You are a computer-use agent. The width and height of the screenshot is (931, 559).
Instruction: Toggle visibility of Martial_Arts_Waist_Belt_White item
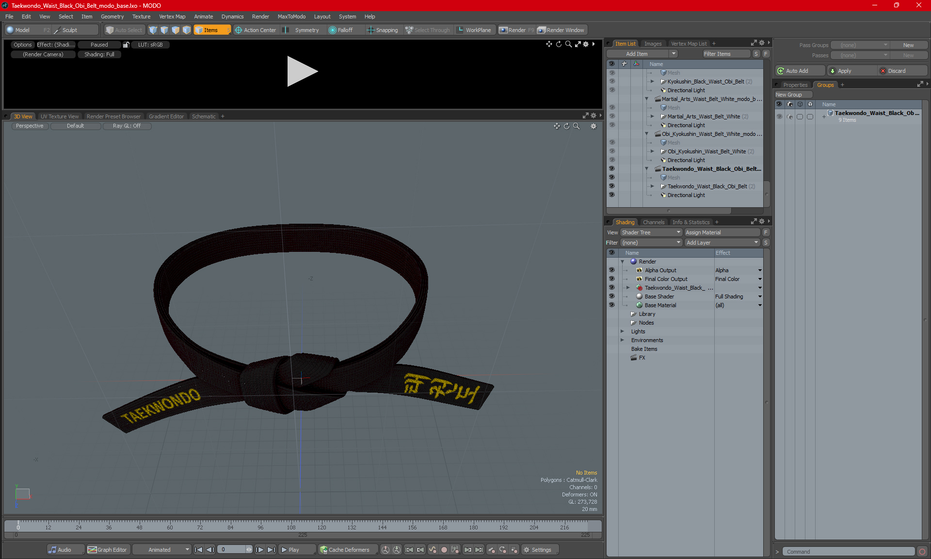pos(611,116)
